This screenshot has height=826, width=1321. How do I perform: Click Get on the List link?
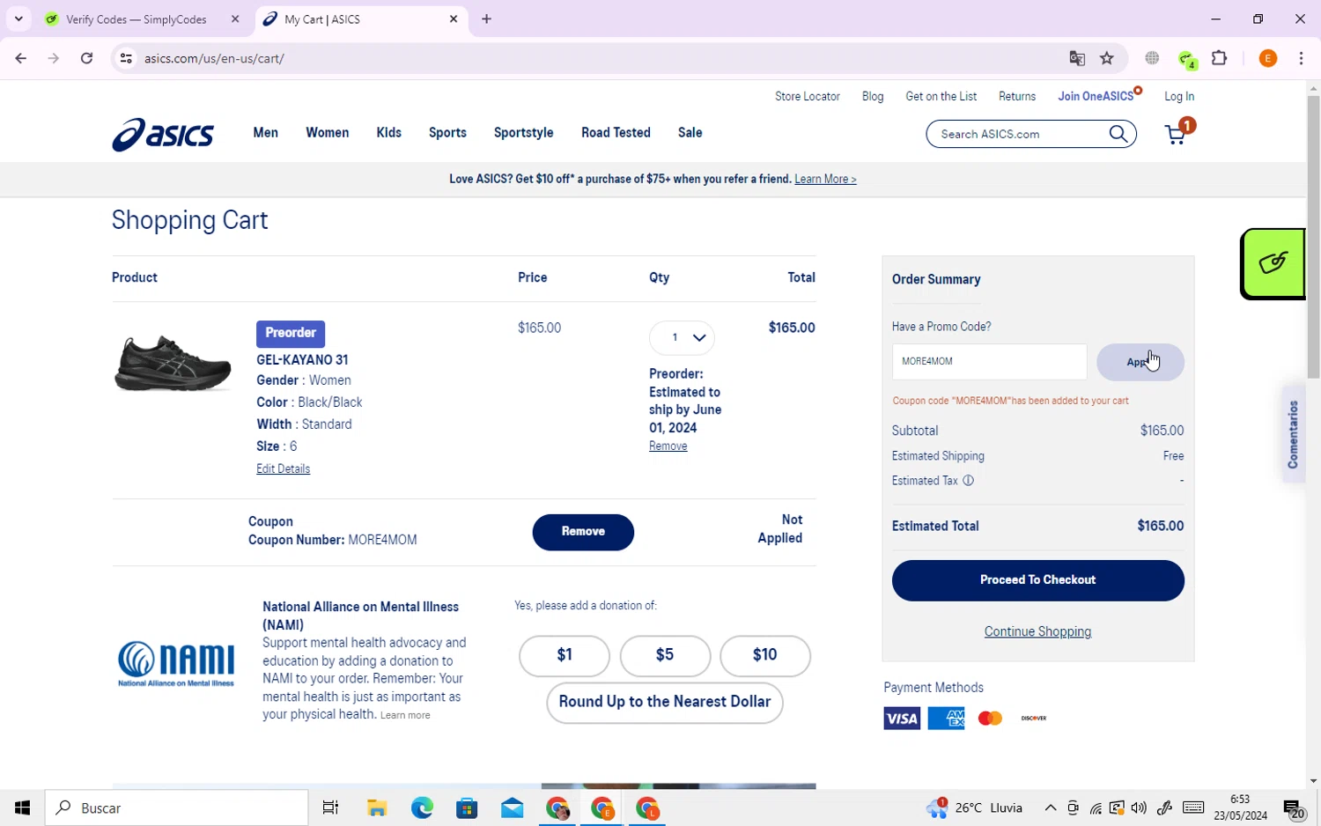pos(941,96)
